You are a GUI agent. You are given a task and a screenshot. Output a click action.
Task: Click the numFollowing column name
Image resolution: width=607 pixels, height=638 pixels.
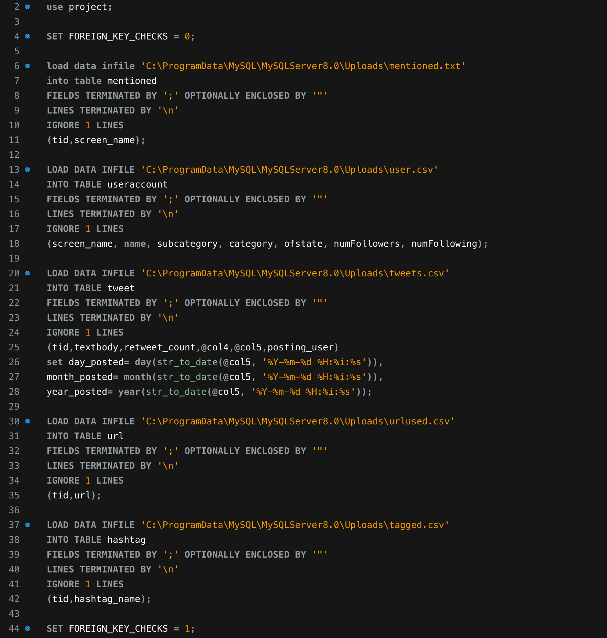tap(444, 244)
